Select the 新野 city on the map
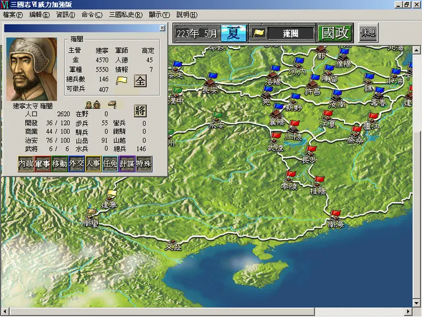The width and height of the screenshot is (422, 317). coord(294,102)
